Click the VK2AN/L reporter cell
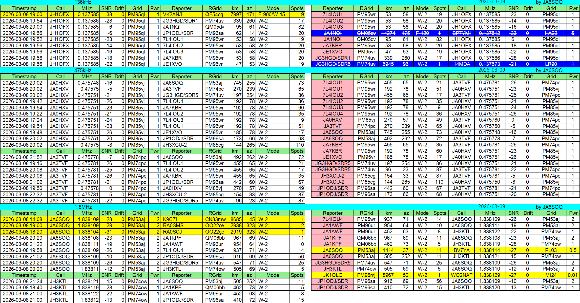580x303 pixels. click(181, 14)
